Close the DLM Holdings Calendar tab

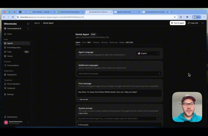tap(54, 12)
